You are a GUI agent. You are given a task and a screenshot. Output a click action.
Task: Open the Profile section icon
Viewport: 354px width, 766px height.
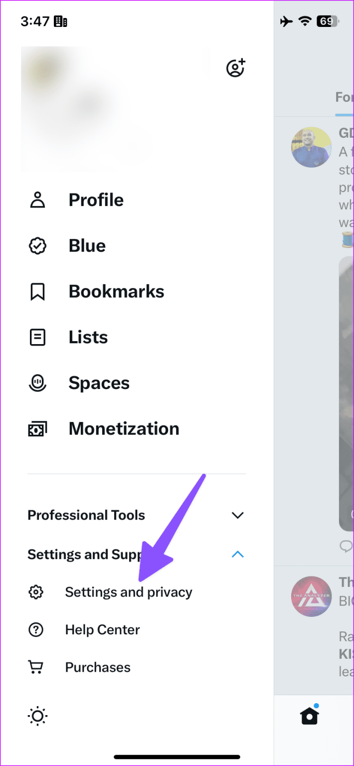37,199
